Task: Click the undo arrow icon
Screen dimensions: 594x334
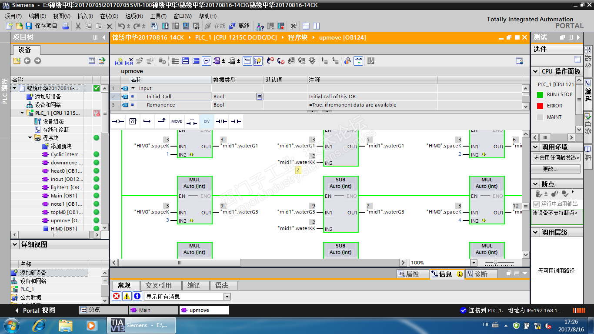Action: [121, 26]
